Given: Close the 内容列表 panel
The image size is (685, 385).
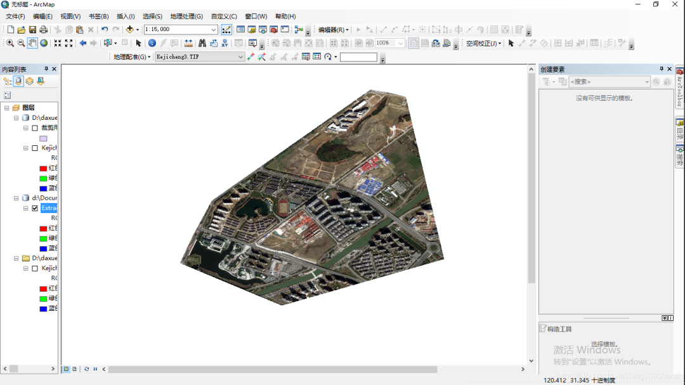Looking at the screenshot, I should (54, 69).
